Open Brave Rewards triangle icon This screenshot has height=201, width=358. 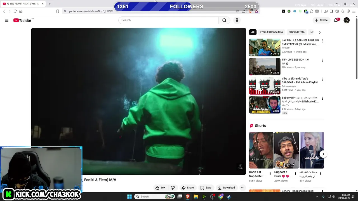point(256,11)
